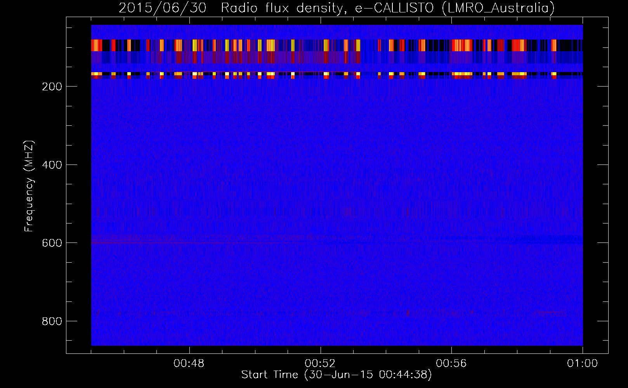Viewport: 628px width, 388px height.
Task: Select the 'Frequency (MHZ)' axis label
Action: click(x=29, y=186)
